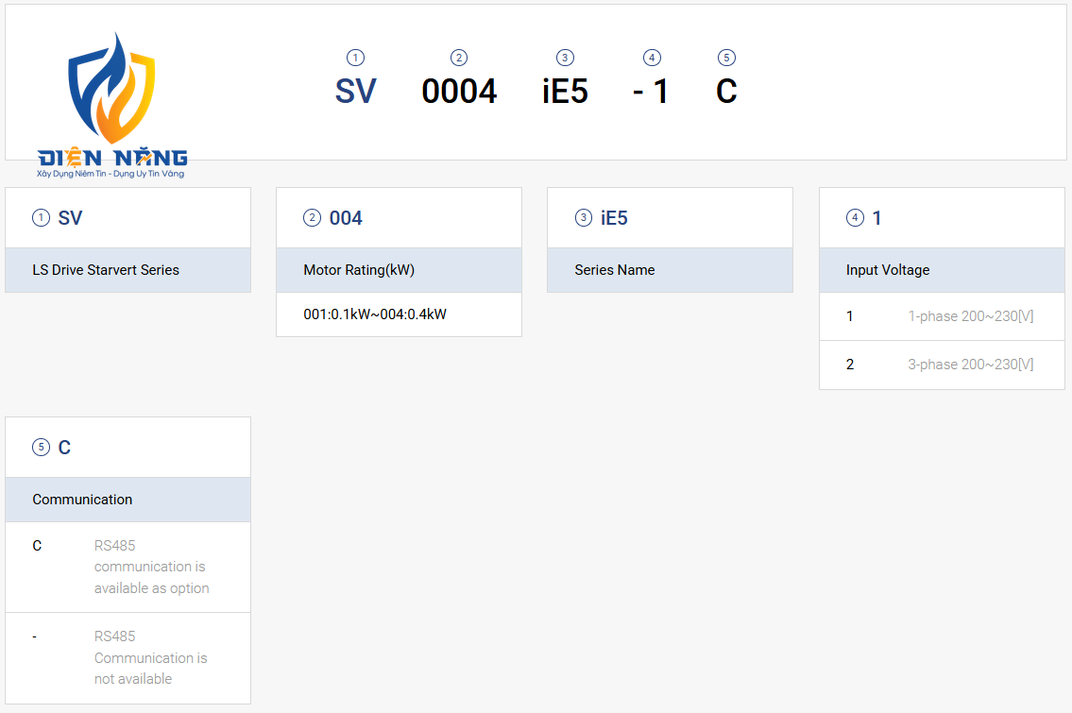Click '001:0.1kW~004:0.4kW' range text
Viewport: 1072px width, 713px height.
(x=375, y=314)
